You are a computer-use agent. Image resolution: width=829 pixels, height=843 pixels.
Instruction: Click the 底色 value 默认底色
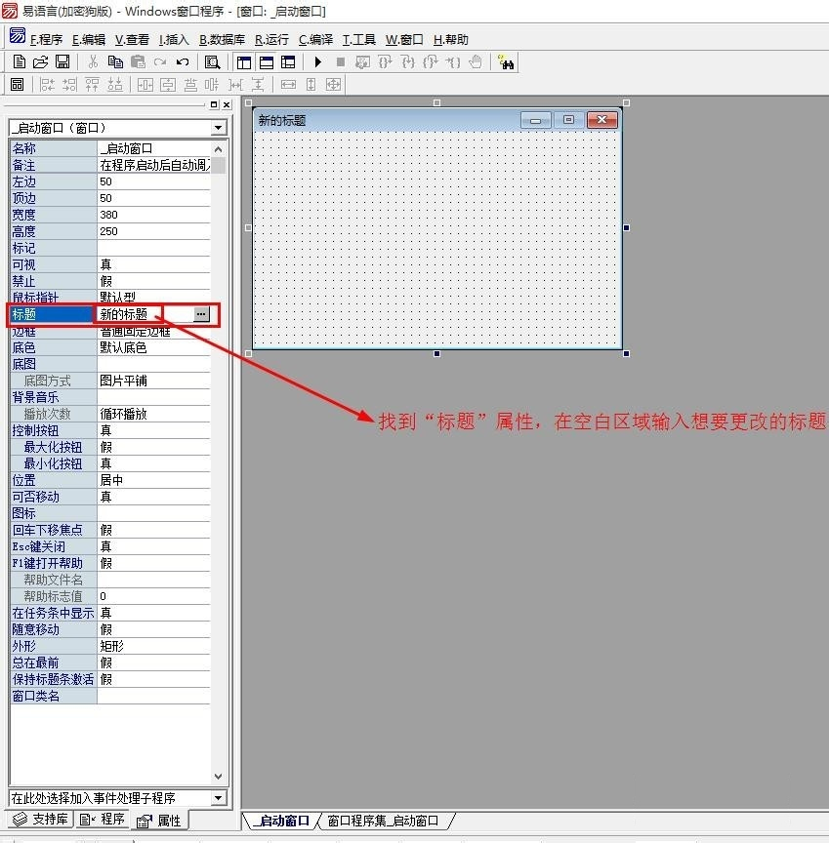[x=154, y=348]
